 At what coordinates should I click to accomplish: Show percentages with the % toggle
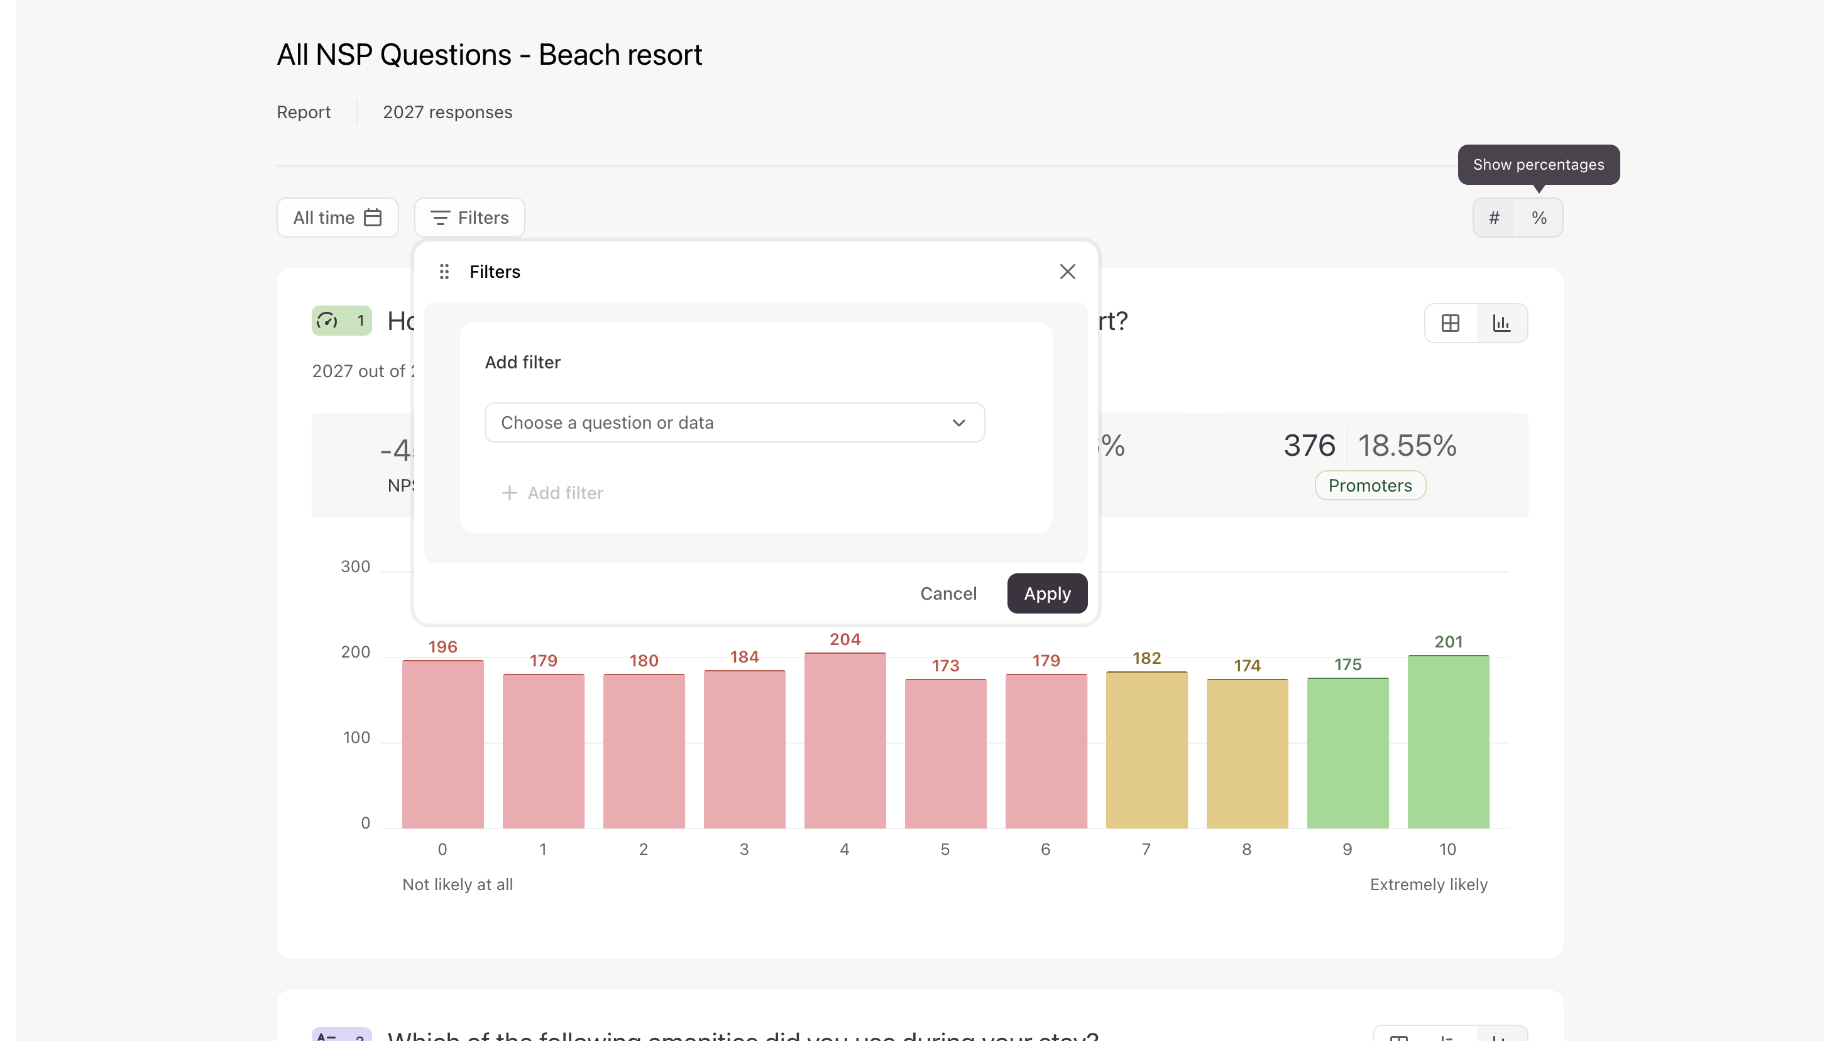tap(1539, 217)
